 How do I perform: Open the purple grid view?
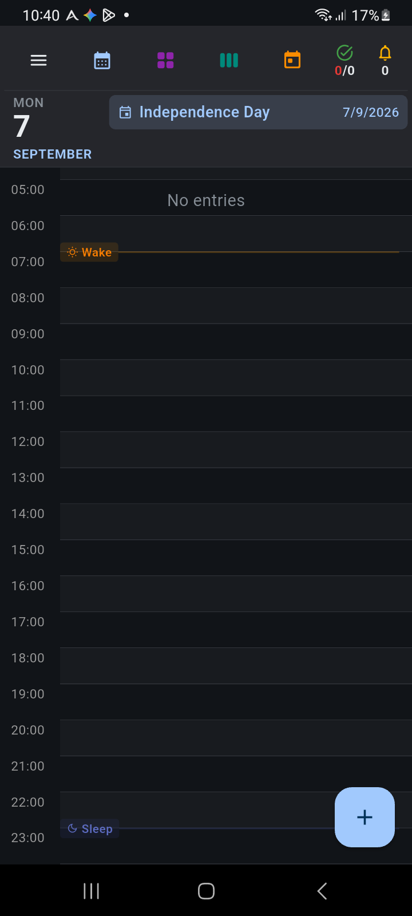tap(165, 60)
